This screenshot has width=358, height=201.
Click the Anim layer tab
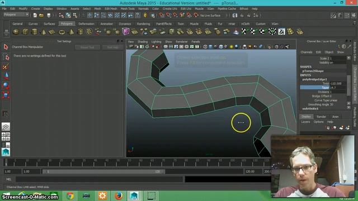(x=335, y=117)
